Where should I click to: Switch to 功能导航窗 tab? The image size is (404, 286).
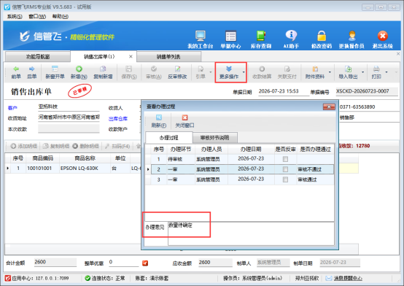tap(38, 57)
